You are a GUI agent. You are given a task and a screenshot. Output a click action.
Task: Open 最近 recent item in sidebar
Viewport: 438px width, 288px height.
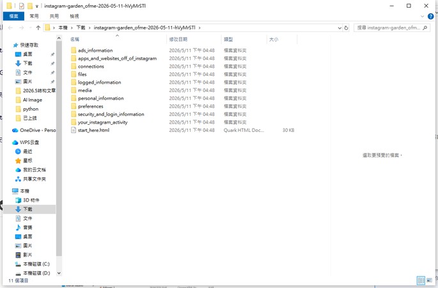(x=24, y=151)
